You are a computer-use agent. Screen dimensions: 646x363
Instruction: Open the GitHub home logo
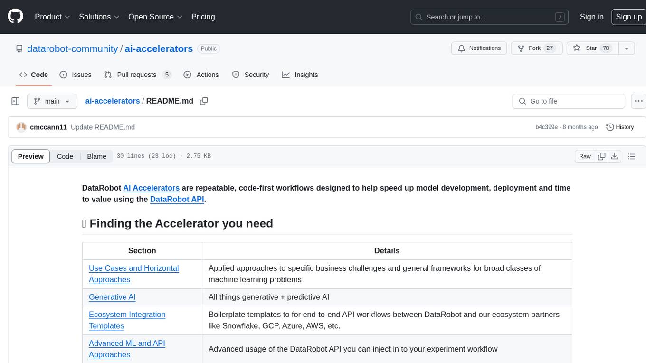point(15,17)
